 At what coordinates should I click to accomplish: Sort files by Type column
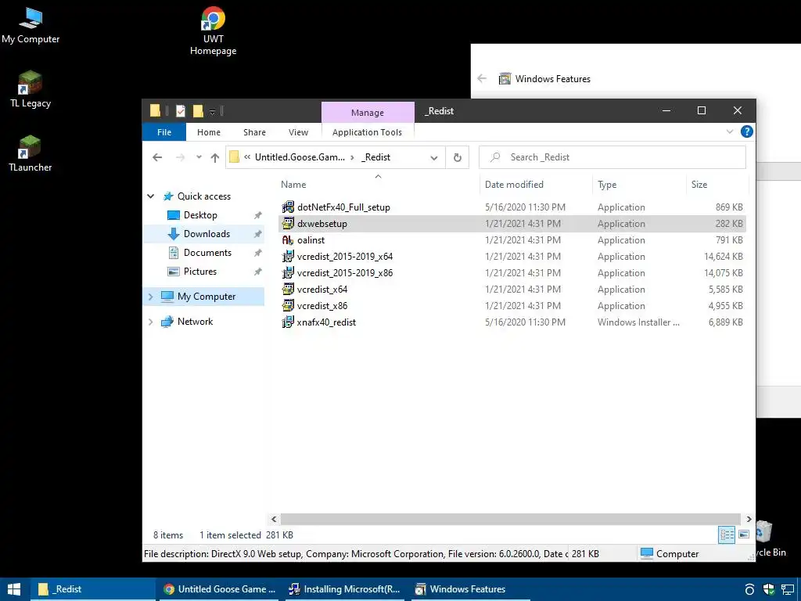tap(639, 185)
